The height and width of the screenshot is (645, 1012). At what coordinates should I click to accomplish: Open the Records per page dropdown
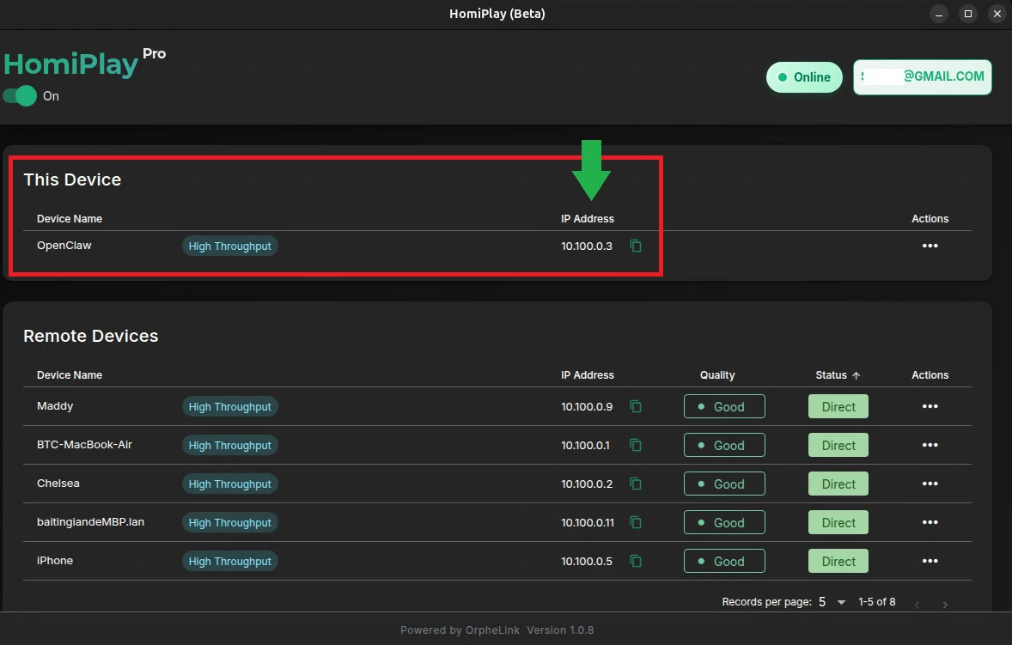click(832, 602)
